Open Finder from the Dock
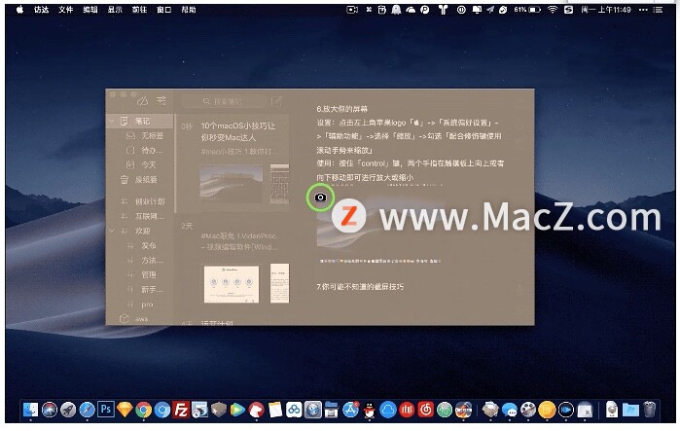The width and height of the screenshot is (680, 431). pos(30,410)
